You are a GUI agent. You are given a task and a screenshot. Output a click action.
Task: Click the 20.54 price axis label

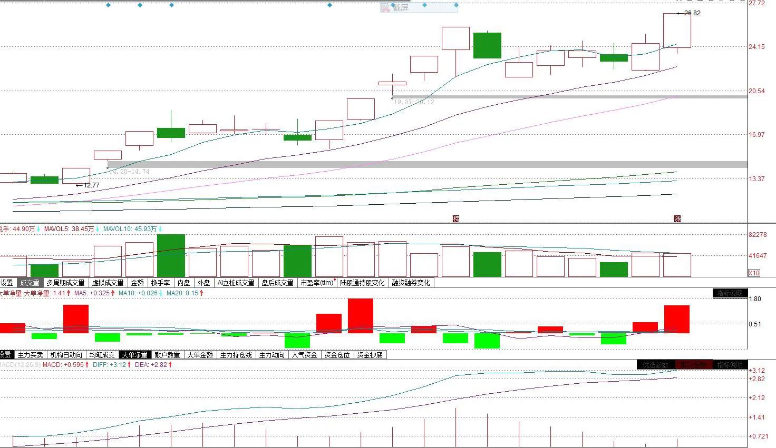(x=756, y=91)
